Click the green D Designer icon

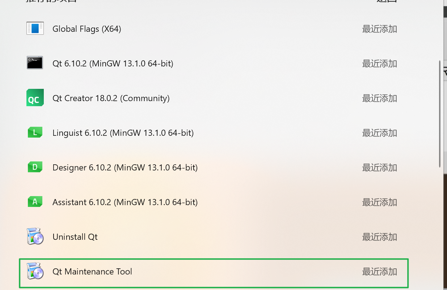35,167
